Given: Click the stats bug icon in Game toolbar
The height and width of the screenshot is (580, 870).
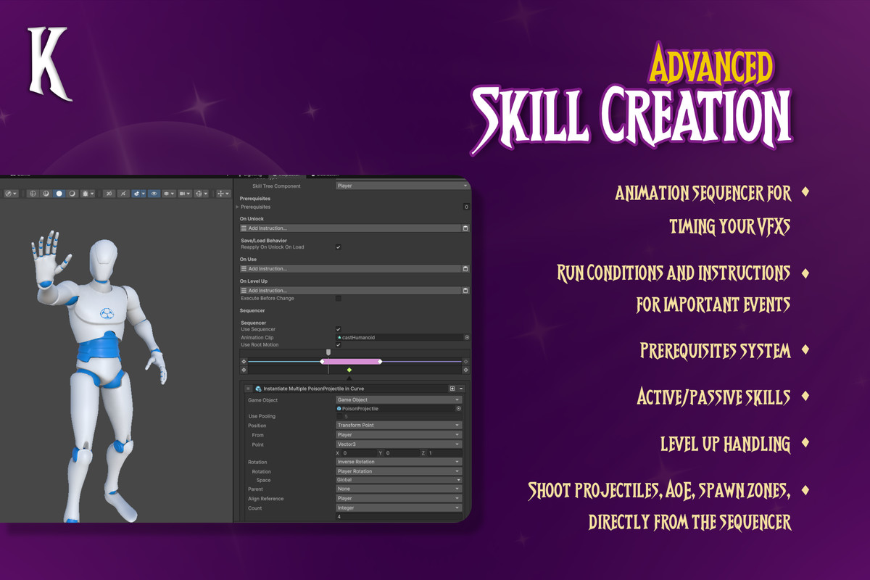Looking at the screenshot, I should 86,194.
